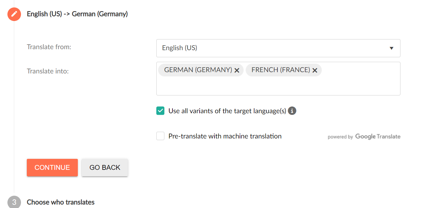Click the Google Translate logo

tap(378, 136)
